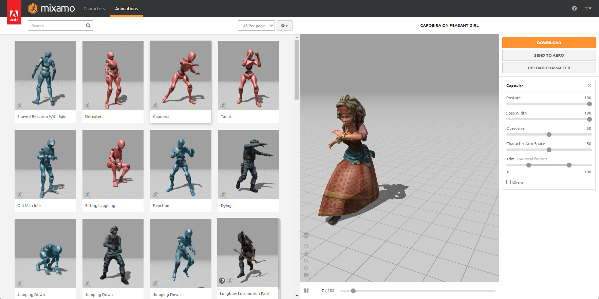This screenshot has height=299, width=599.
Task: Click the 12 count badge on Longbow pack
Action: tap(222, 281)
